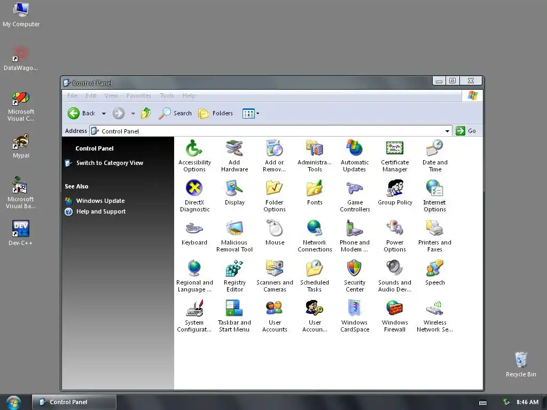
Task: Click the Up folder toolbar icon
Action: [146, 113]
